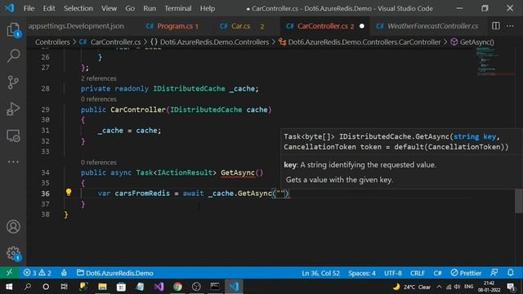Image resolution: width=523 pixels, height=294 pixels.
Task: Open Microsoft Store from the taskbar
Action: point(121,287)
